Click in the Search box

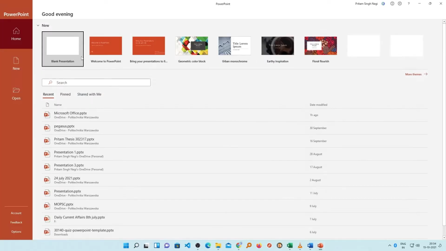point(96,82)
